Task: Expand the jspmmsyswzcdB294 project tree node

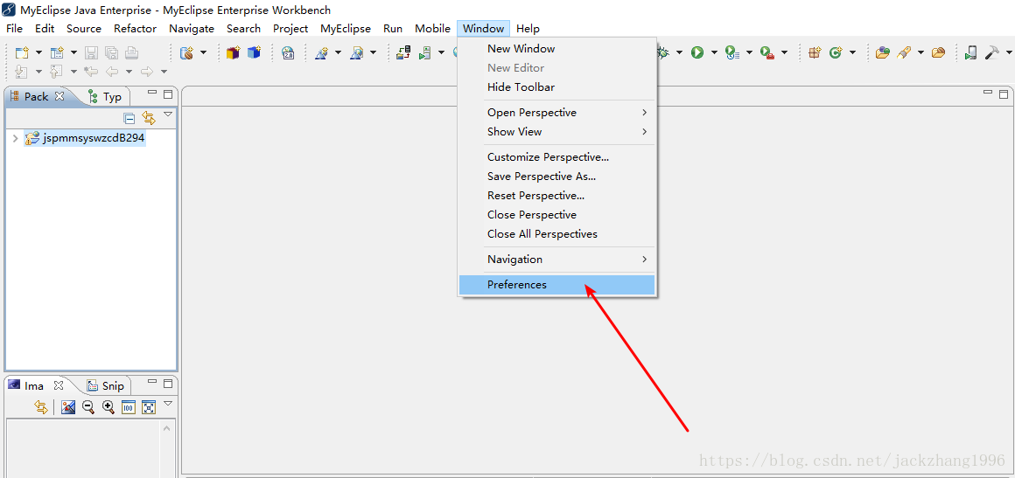Action: [x=15, y=138]
